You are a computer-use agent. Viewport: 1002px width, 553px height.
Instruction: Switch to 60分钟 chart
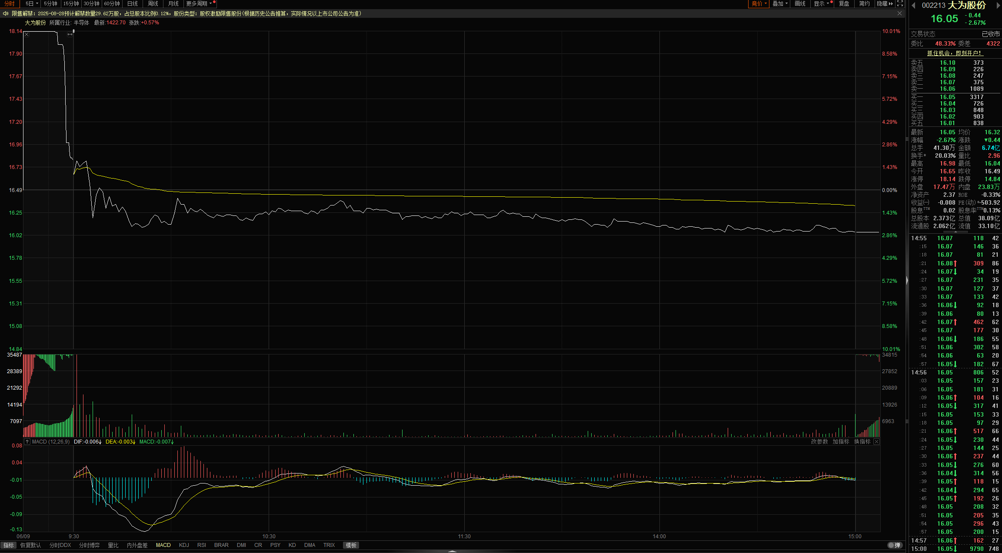pyautogui.click(x=112, y=3)
